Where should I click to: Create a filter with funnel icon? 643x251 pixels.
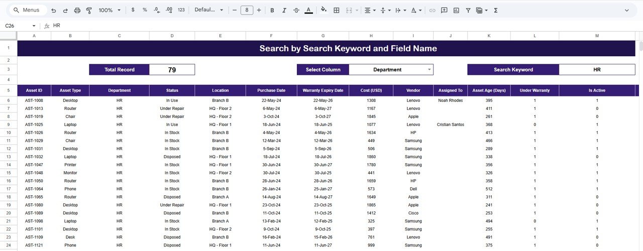point(468,10)
